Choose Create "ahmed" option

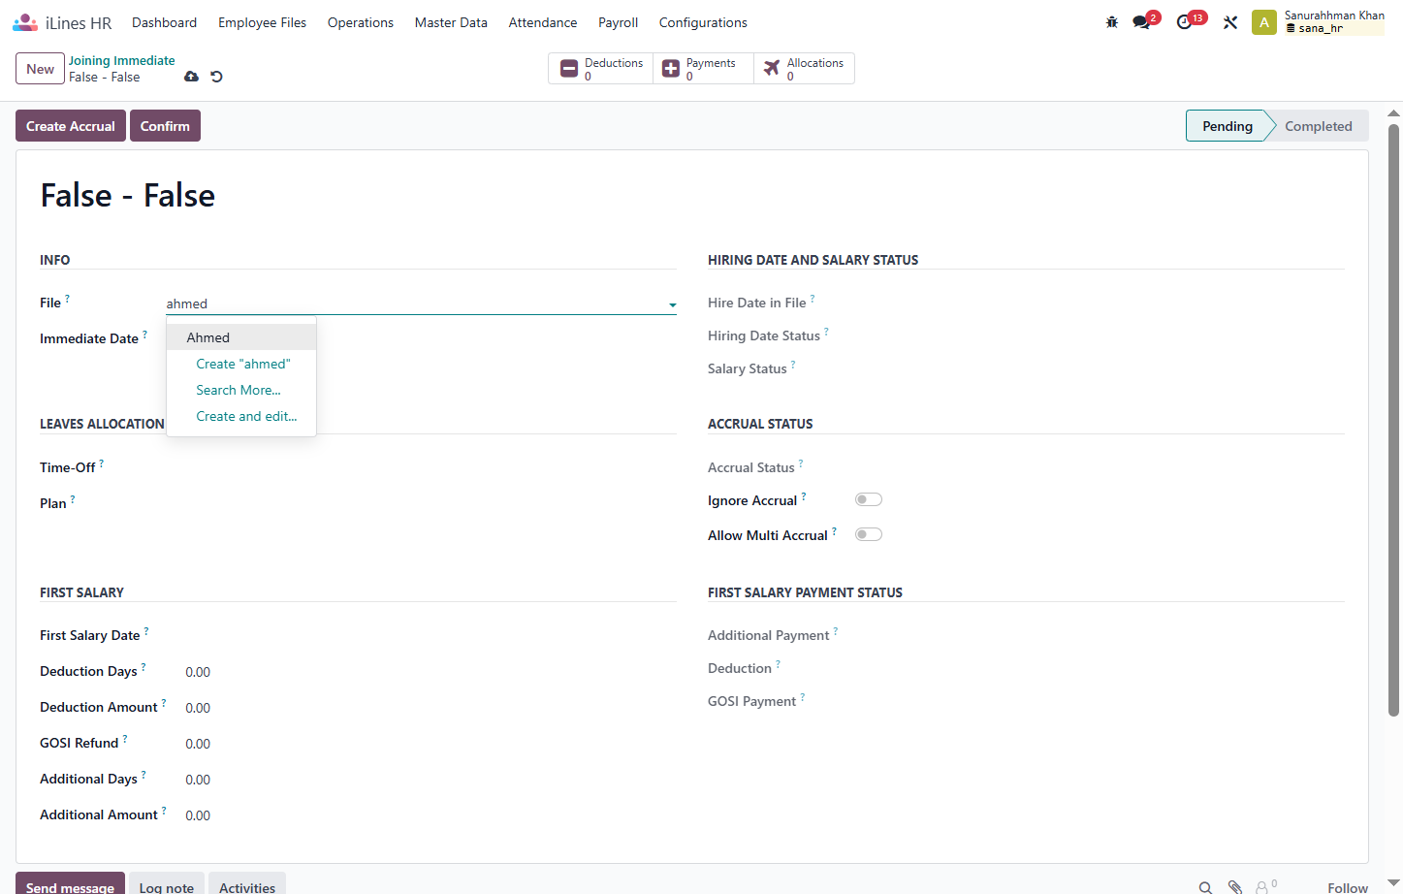(x=241, y=364)
